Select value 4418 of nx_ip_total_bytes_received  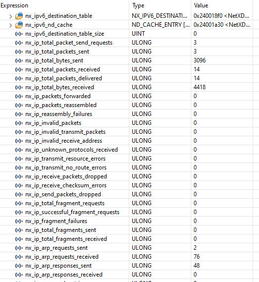tap(200, 87)
